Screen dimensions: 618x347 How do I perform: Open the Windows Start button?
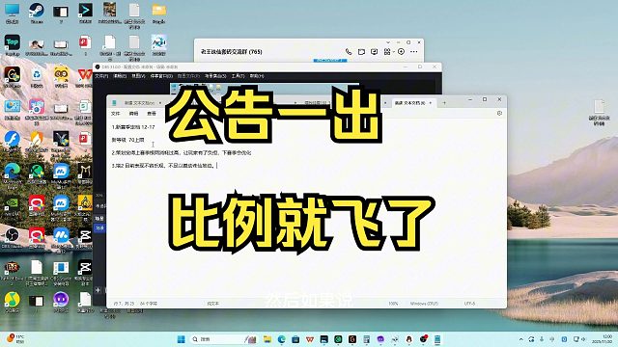click(x=181, y=339)
